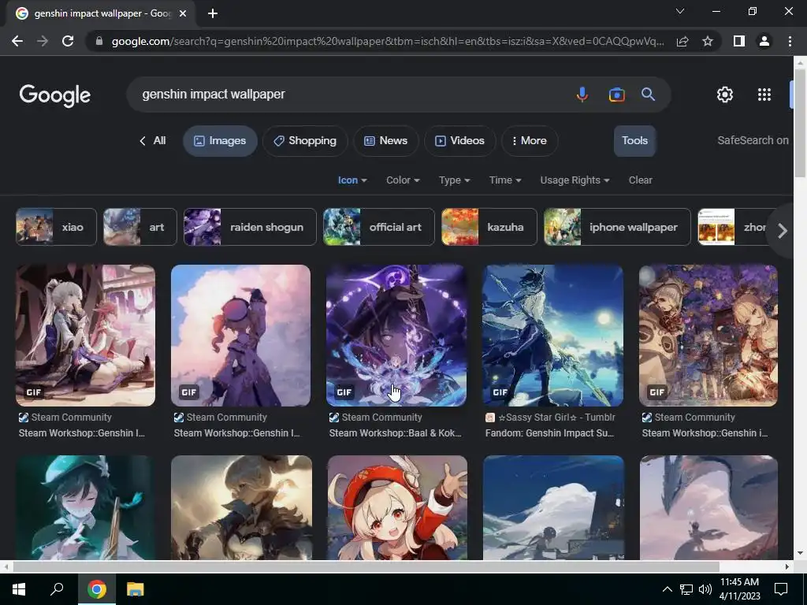Open the Color filter dropdown
This screenshot has height=605, width=807.
403,180
